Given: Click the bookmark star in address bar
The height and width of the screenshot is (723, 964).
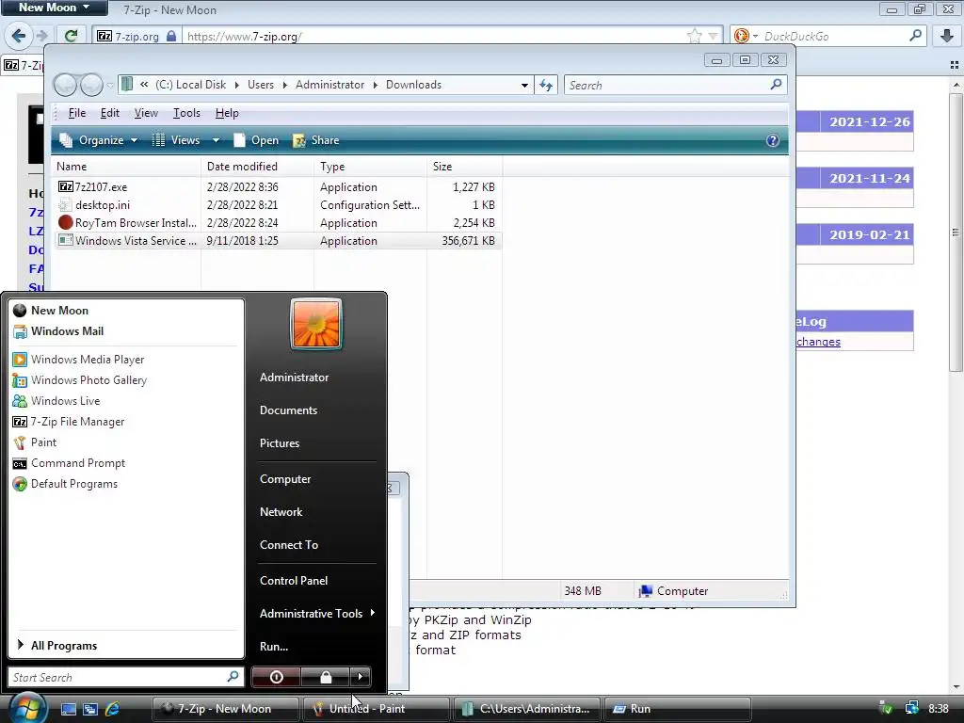Looking at the screenshot, I should click(x=694, y=36).
